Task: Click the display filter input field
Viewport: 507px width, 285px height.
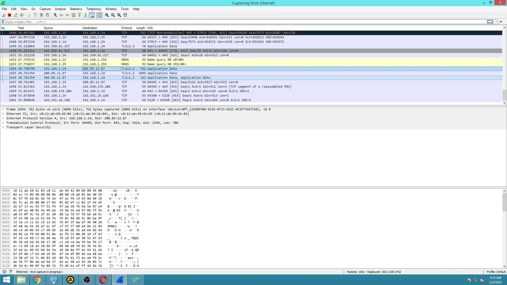Action: [x=238, y=22]
